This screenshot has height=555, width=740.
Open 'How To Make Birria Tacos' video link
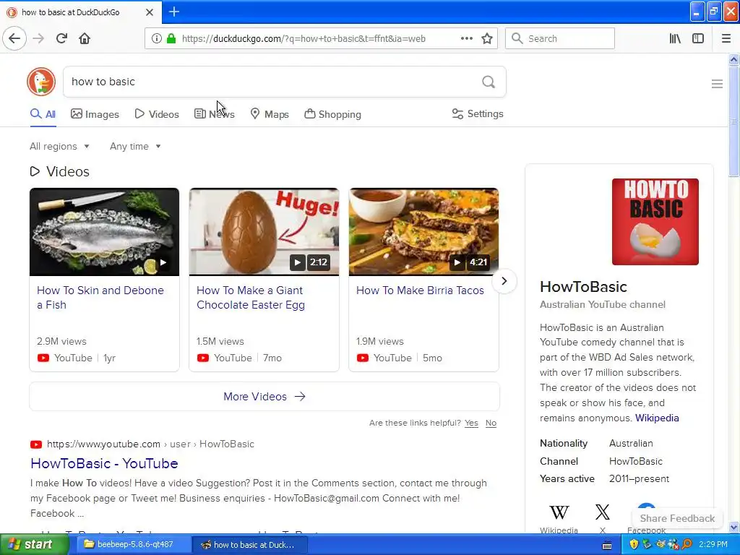tap(420, 291)
